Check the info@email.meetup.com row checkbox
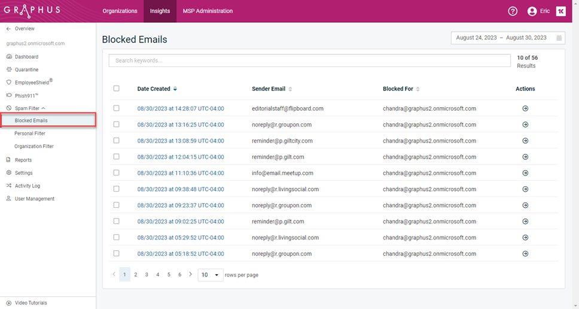This screenshot has width=579, height=309. (x=116, y=172)
